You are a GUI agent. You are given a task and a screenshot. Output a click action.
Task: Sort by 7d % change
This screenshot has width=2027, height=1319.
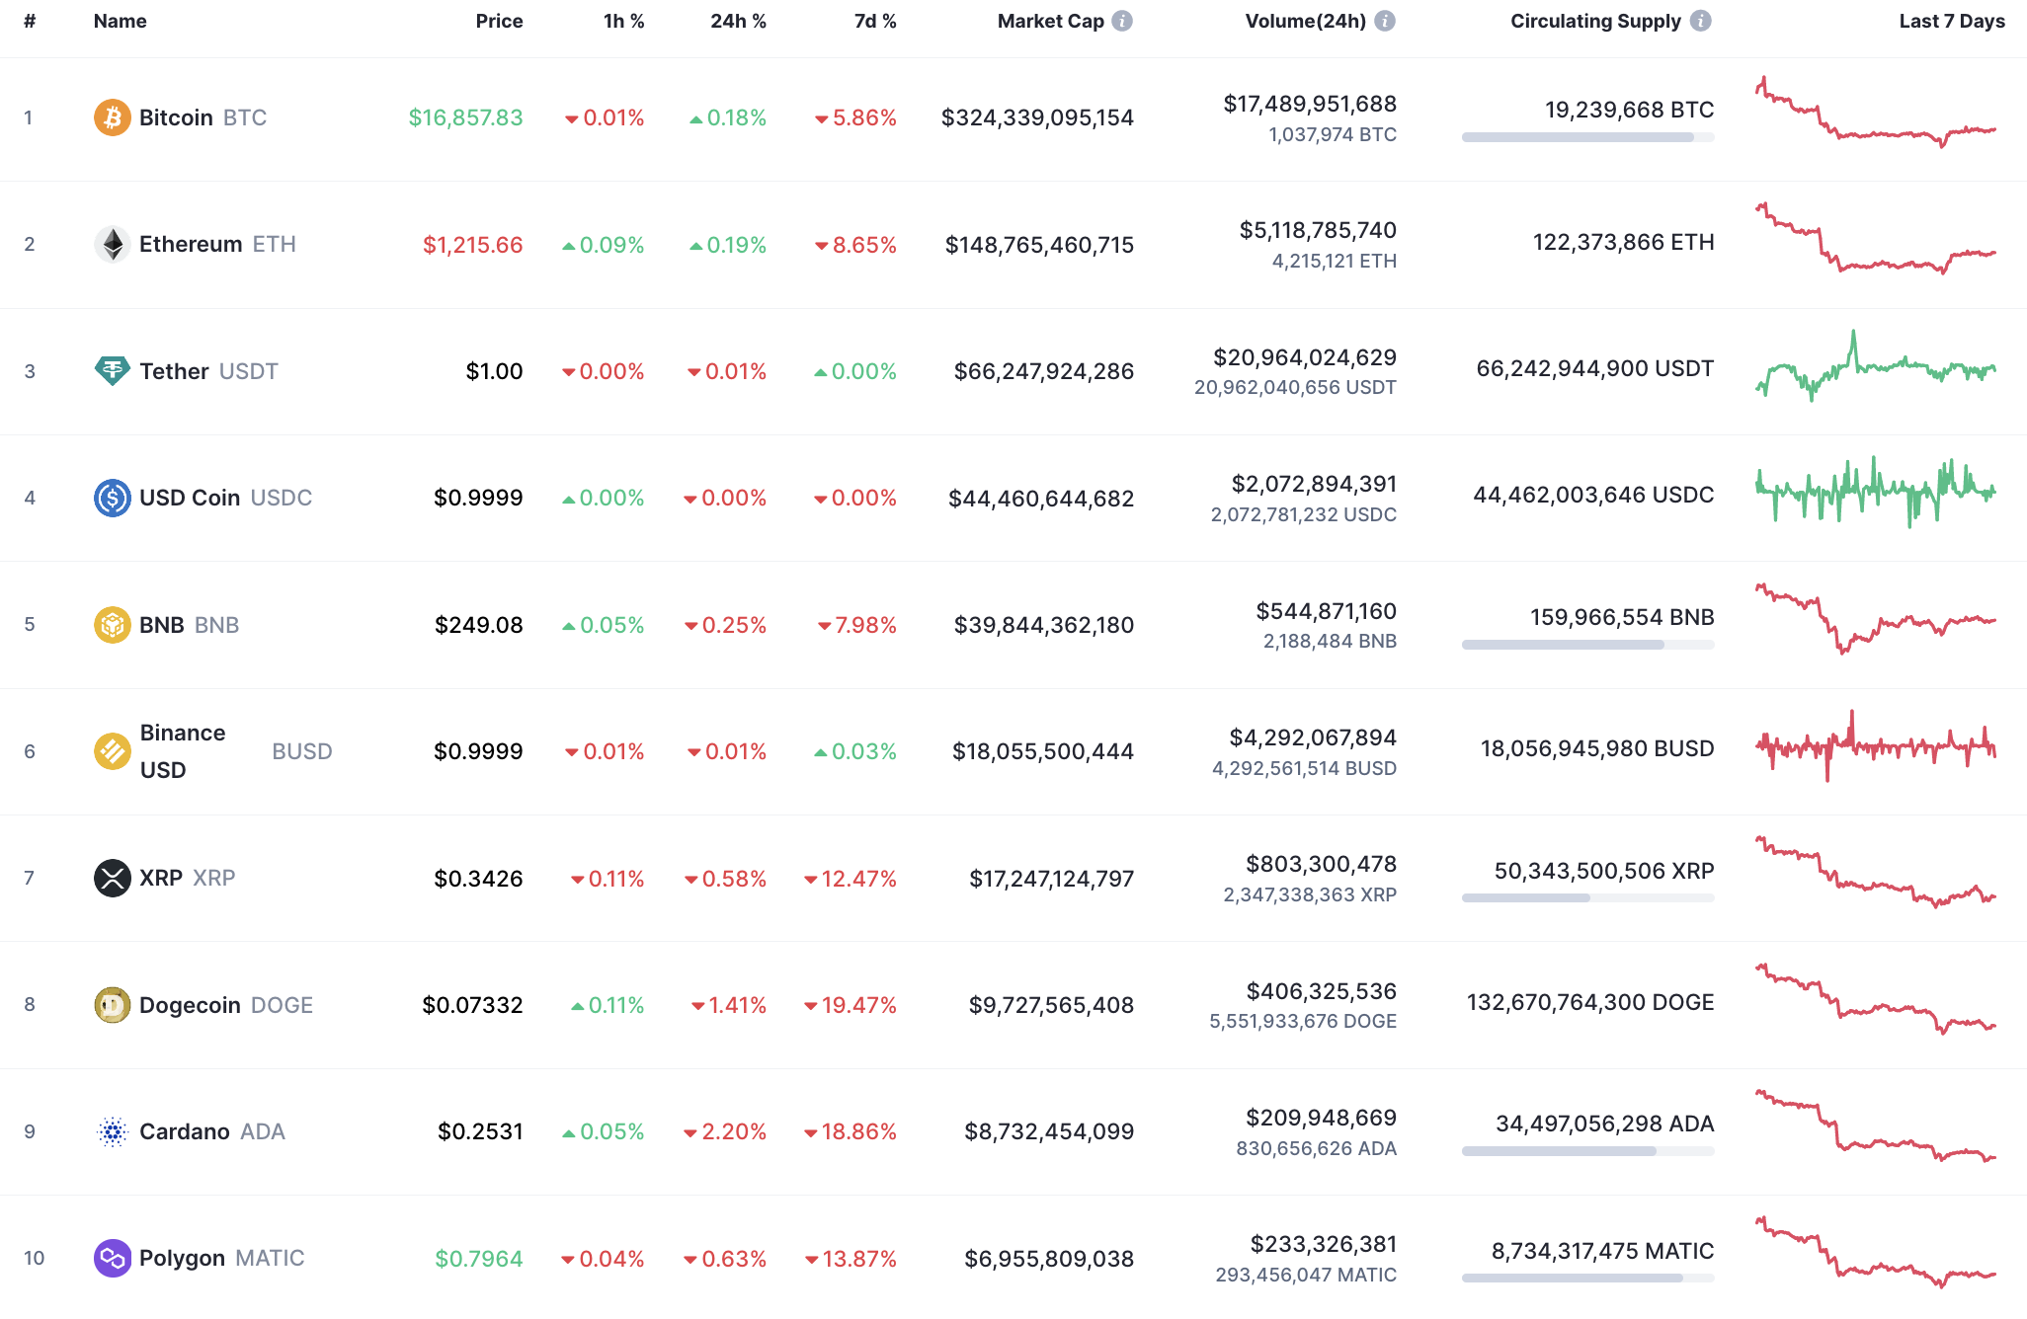point(874,20)
